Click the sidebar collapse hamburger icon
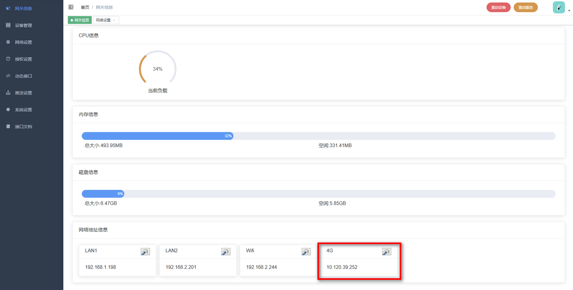 pos(71,7)
